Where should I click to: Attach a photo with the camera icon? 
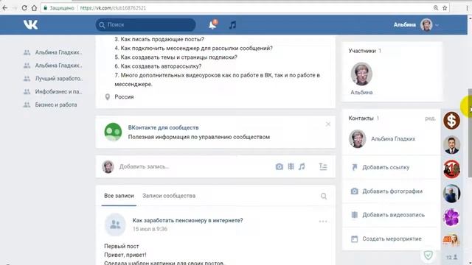point(280,166)
